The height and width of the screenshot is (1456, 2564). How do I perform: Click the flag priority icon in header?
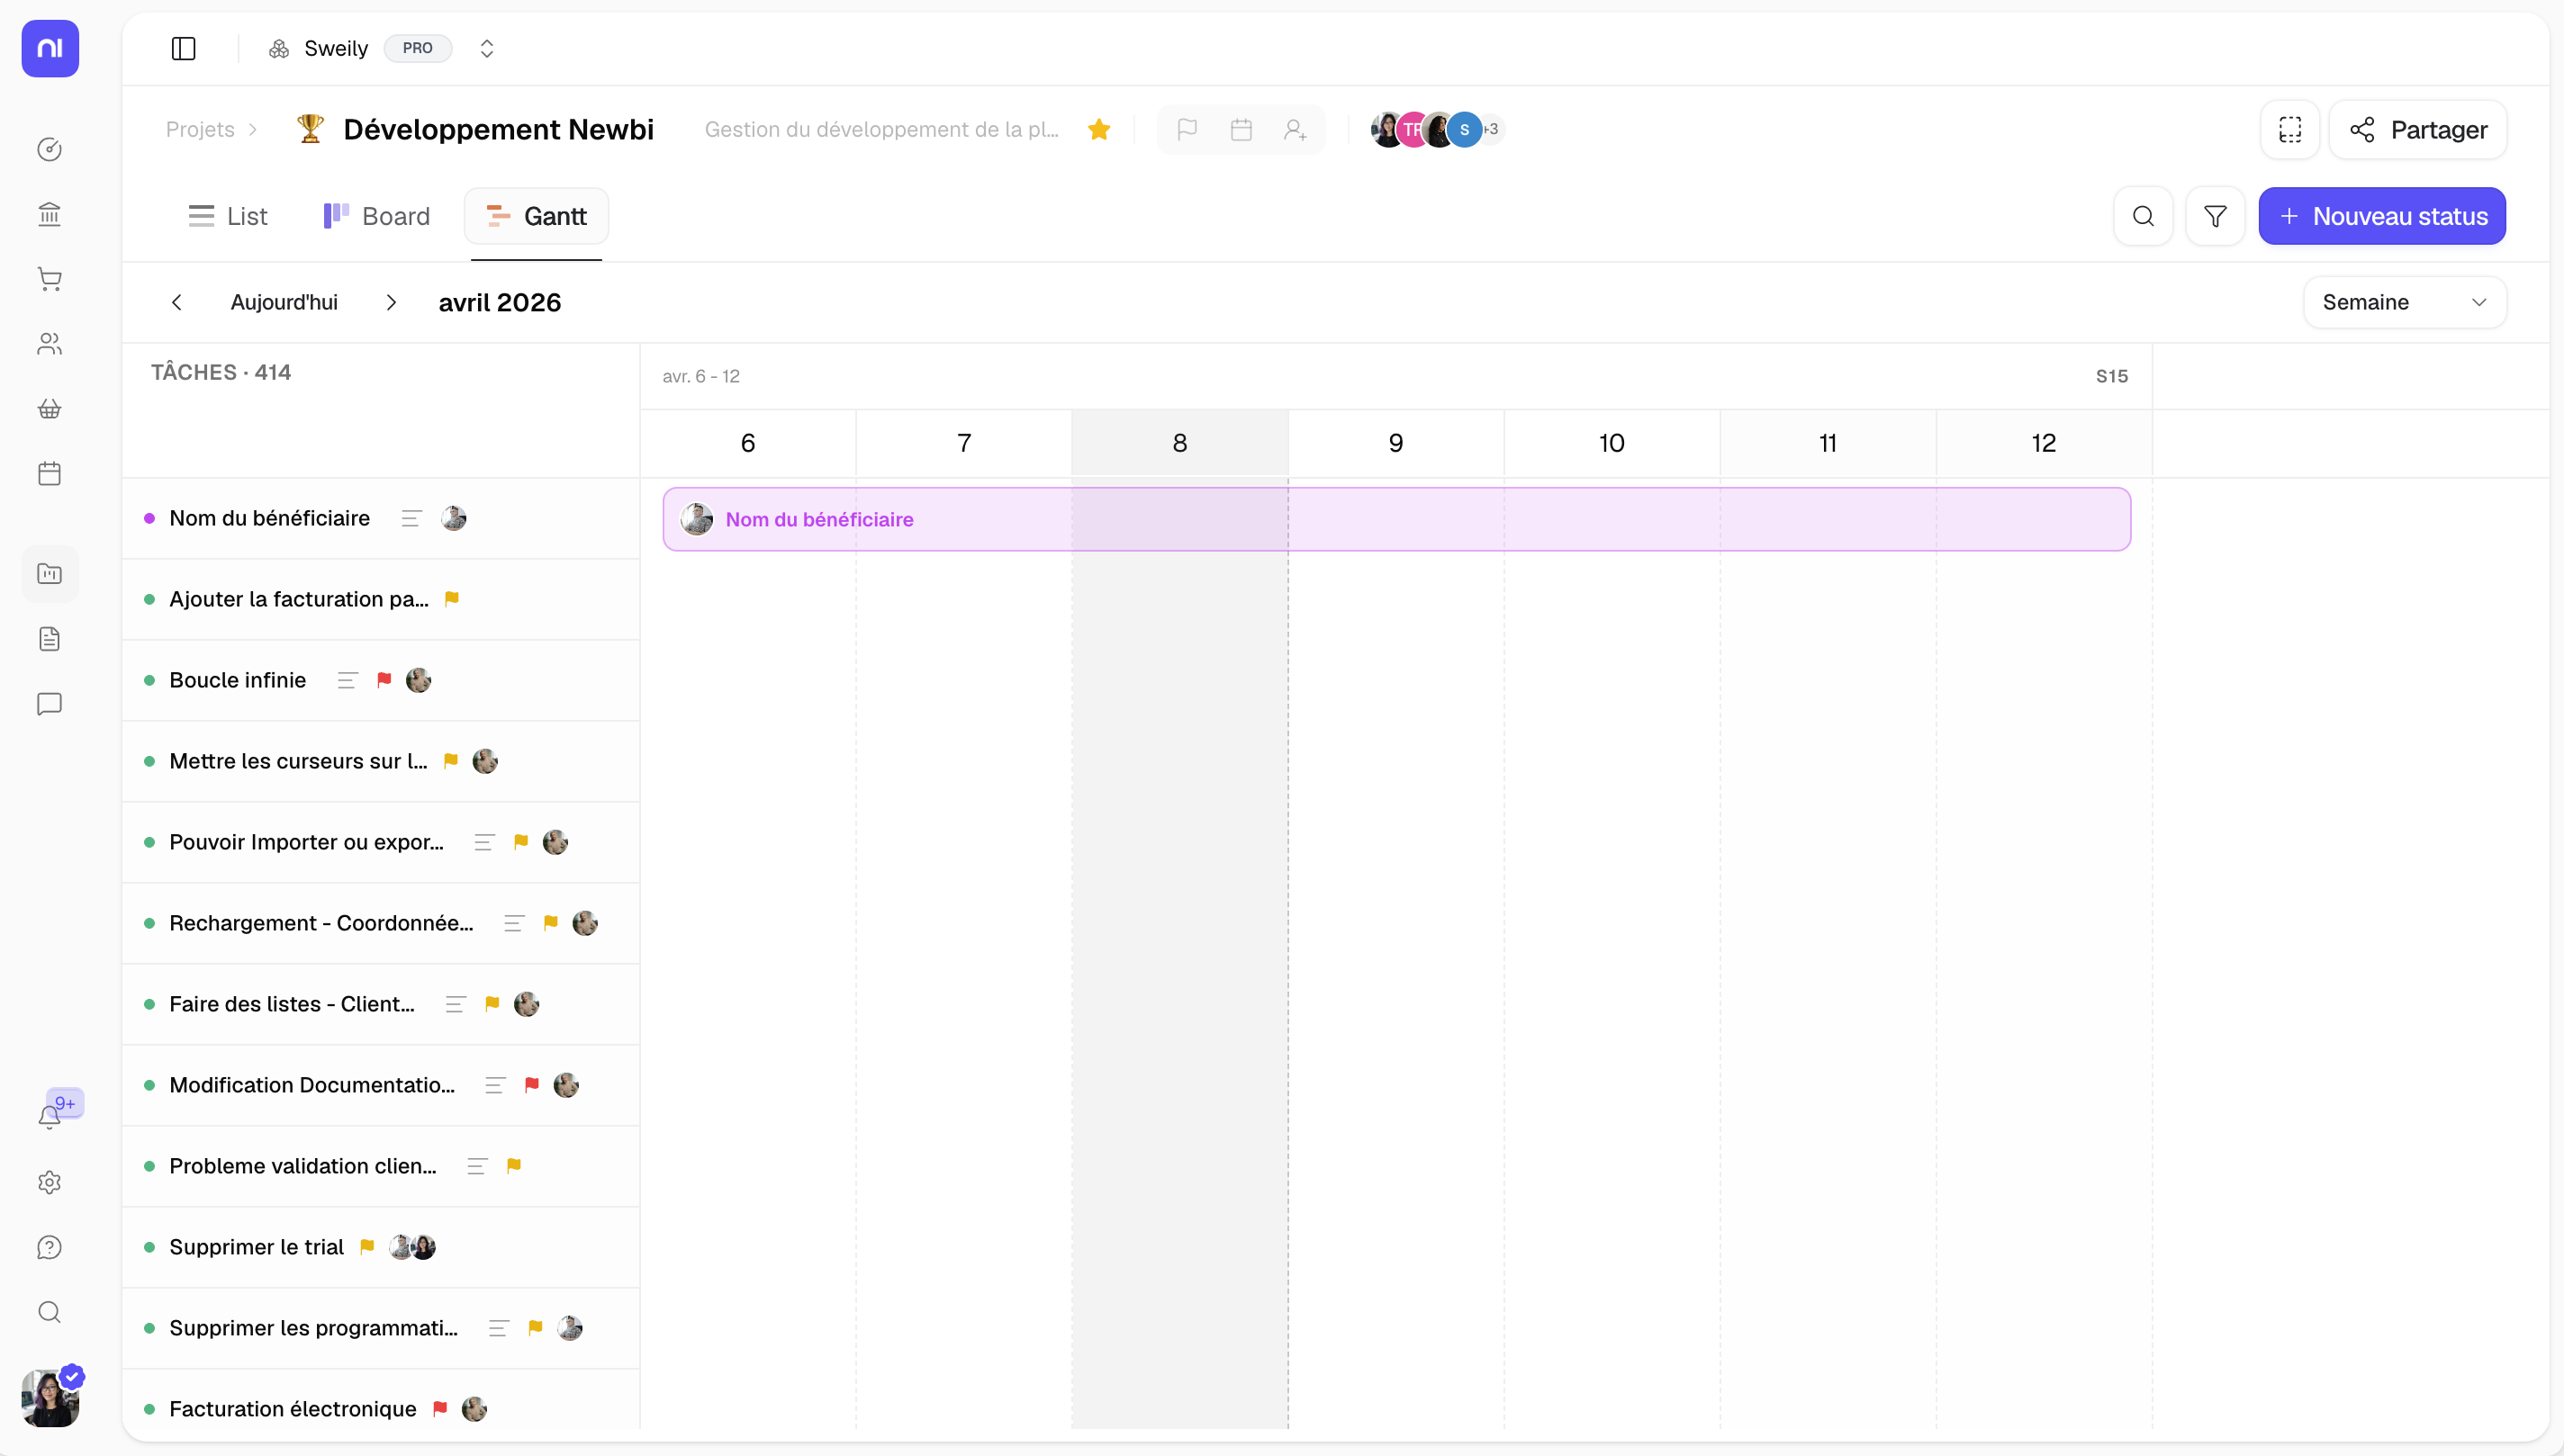point(1187,130)
